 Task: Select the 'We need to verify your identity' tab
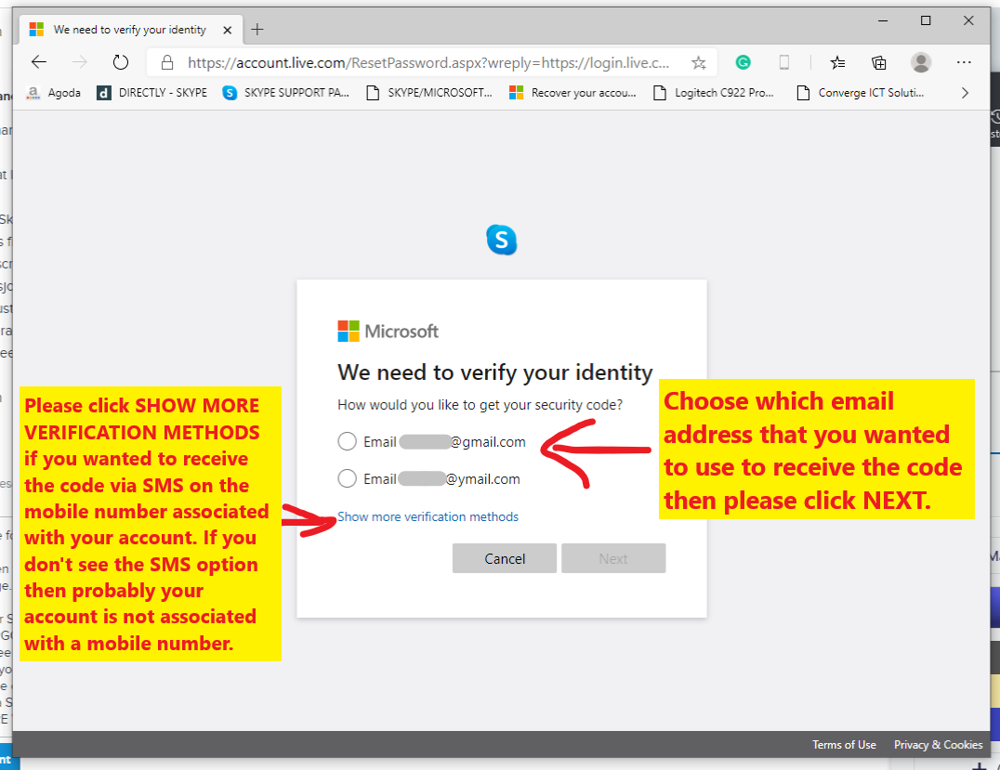tap(131, 30)
